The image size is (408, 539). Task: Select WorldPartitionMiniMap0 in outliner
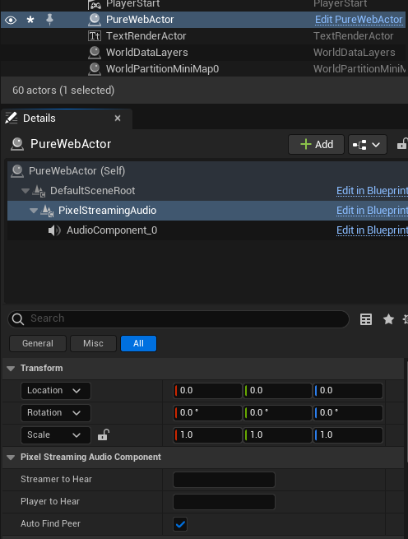(x=203, y=69)
